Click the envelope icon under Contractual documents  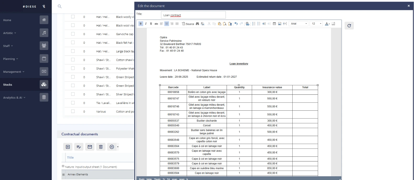click(x=90, y=147)
